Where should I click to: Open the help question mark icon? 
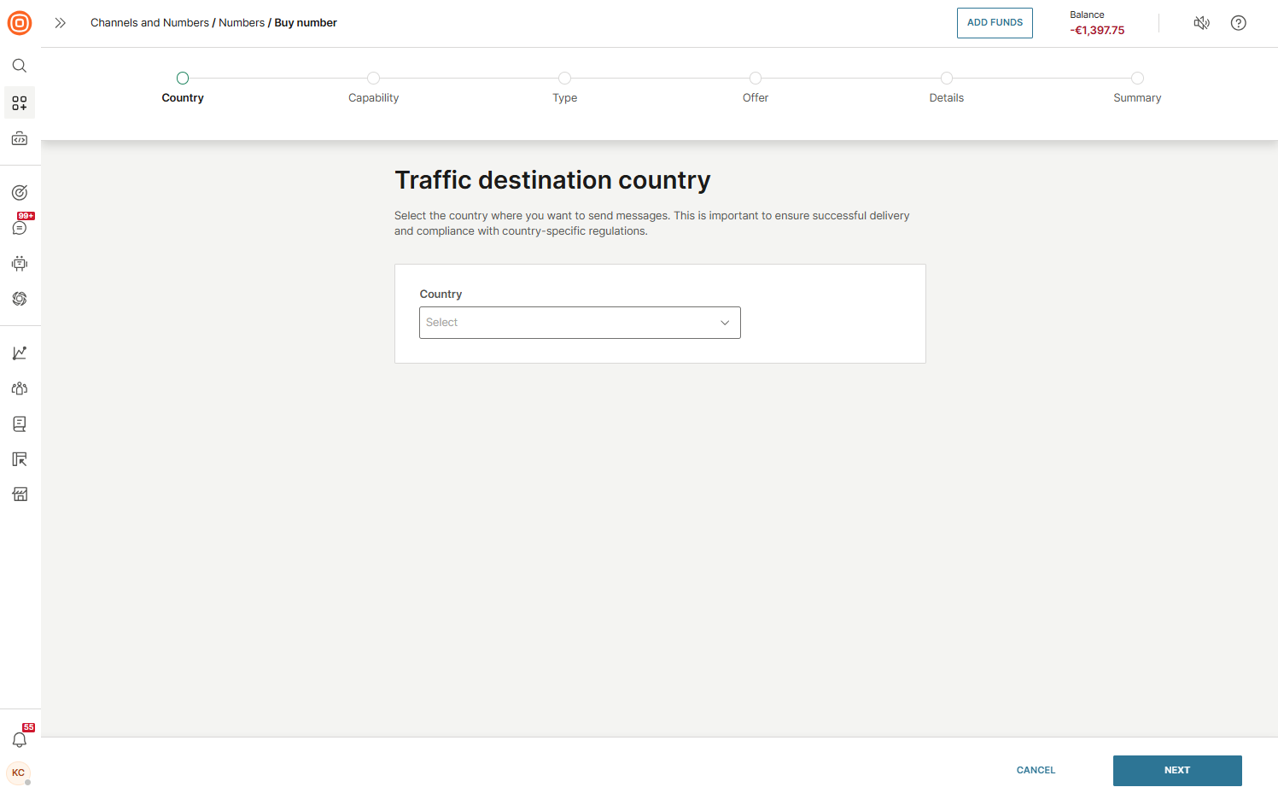1238,23
